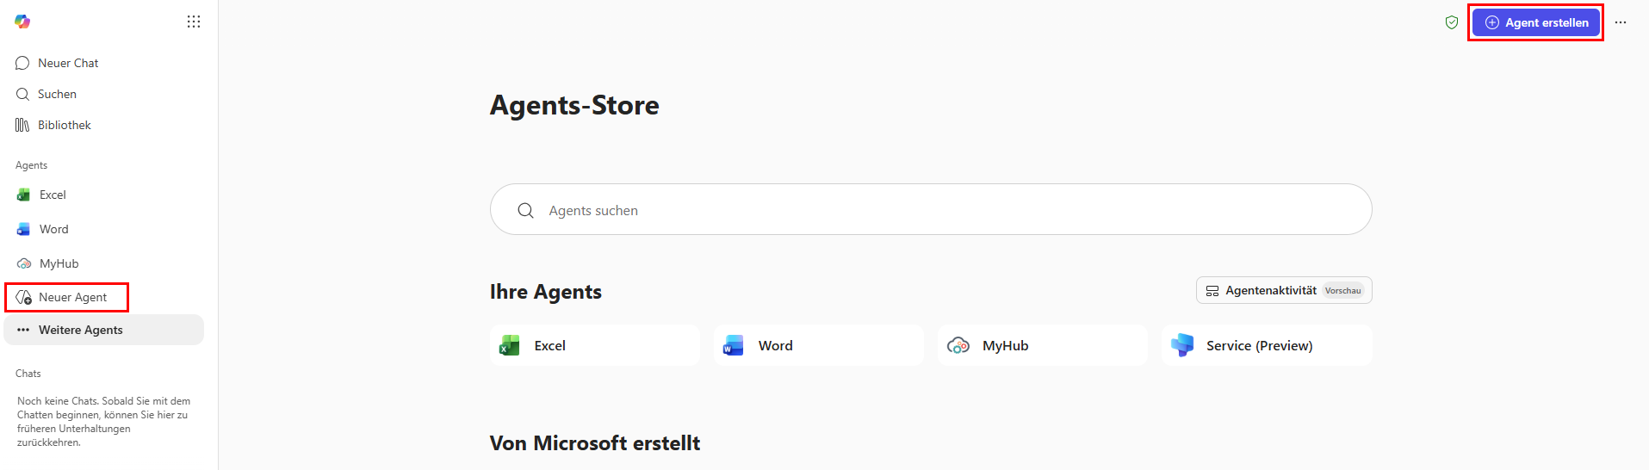Click the Copilot logo icon
The image size is (1649, 470).
point(22,22)
